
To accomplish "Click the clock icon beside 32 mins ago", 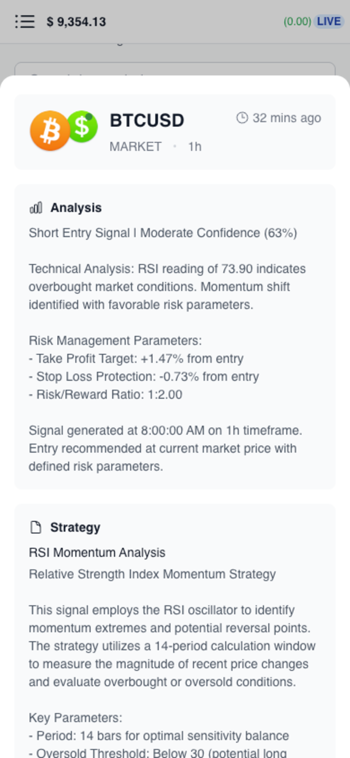I will (242, 118).
